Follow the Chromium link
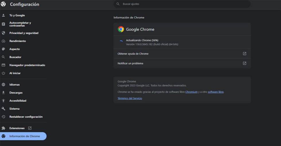Viewport: 281px width, 146px height. [x=191, y=92]
